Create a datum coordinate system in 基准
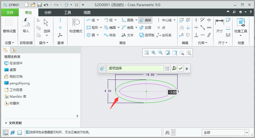Image resolution: width=255 pixels, height=138 pixels. (x=60, y=35)
